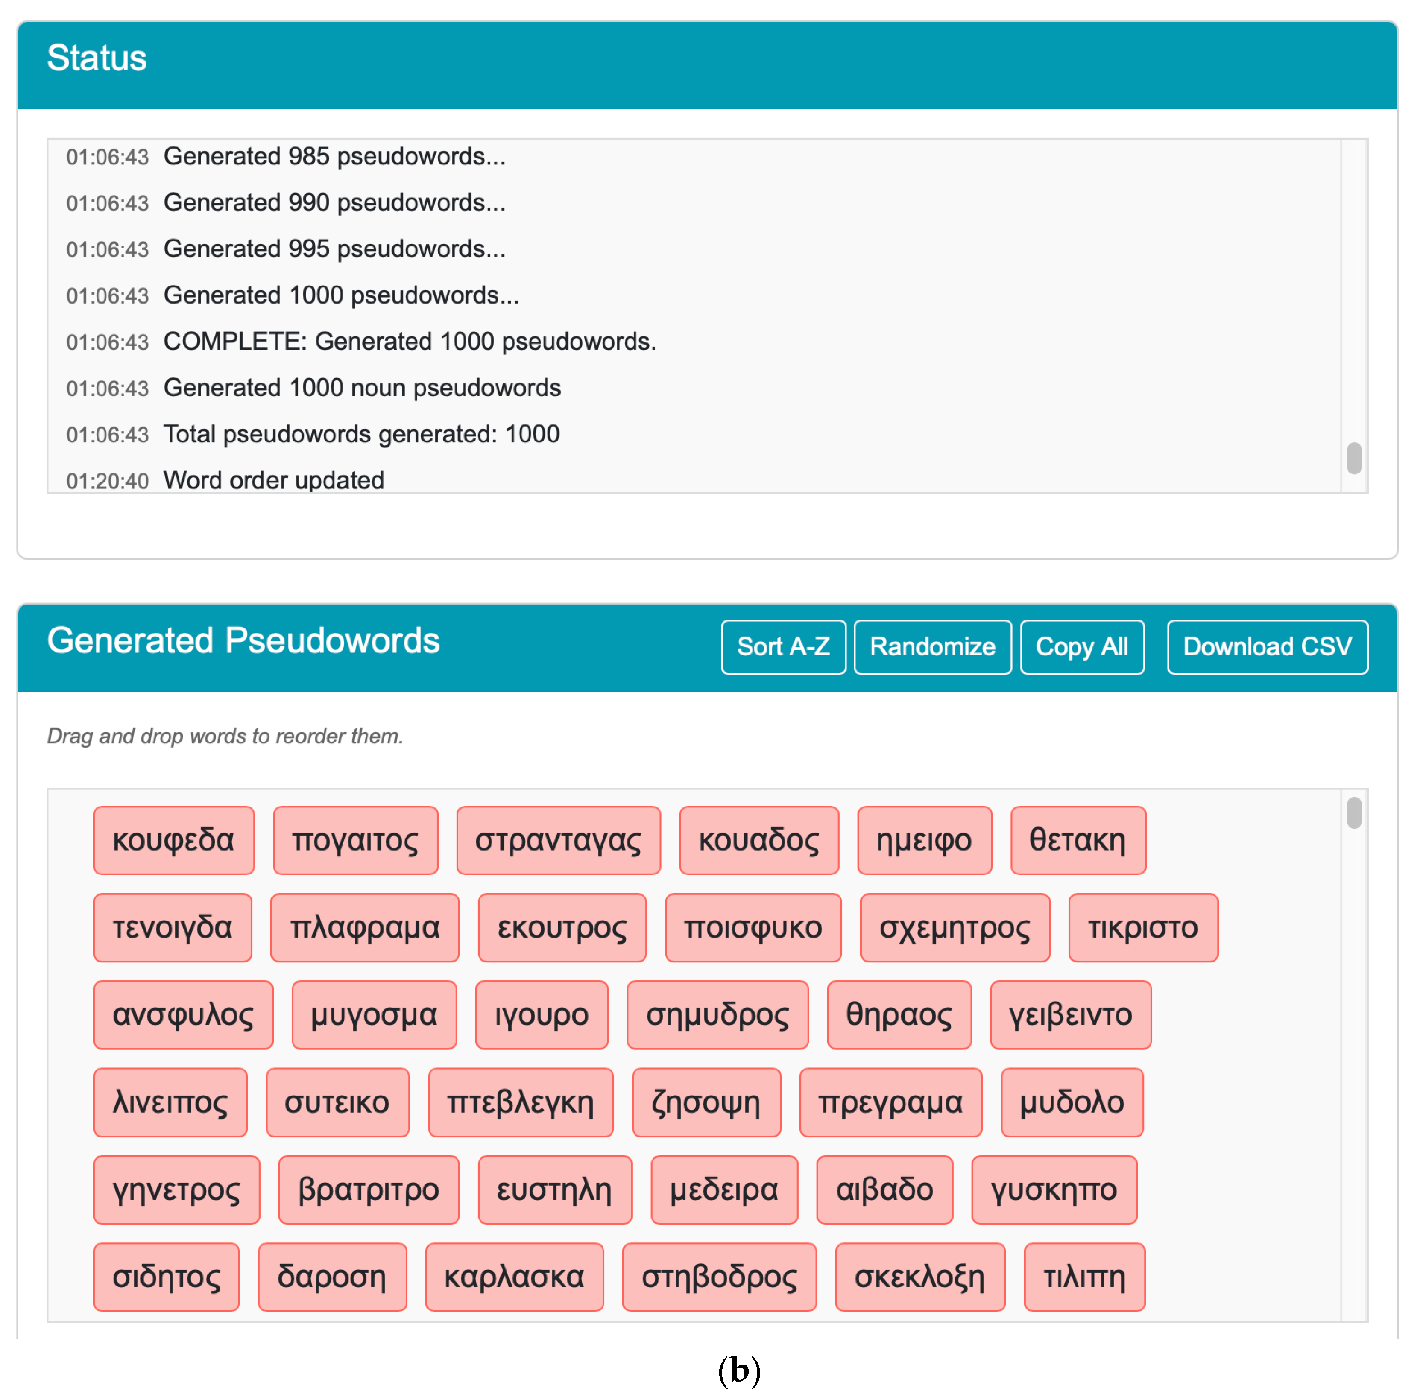Click the word γυσκηπο
This screenshot has height=1400, width=1426.
[1054, 1190]
